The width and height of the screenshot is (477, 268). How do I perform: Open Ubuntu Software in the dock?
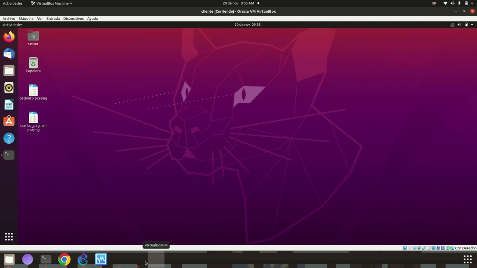pos(9,121)
